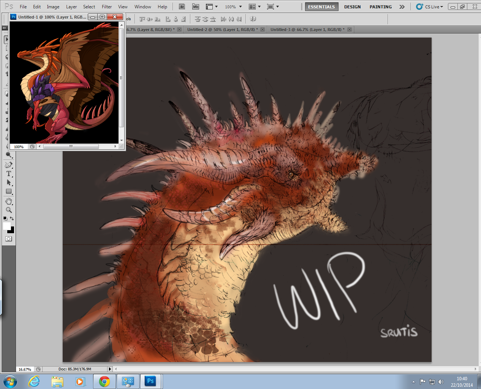Viewport: 481px width, 389px height.
Task: Select the Pen tool
Action: coord(8,165)
